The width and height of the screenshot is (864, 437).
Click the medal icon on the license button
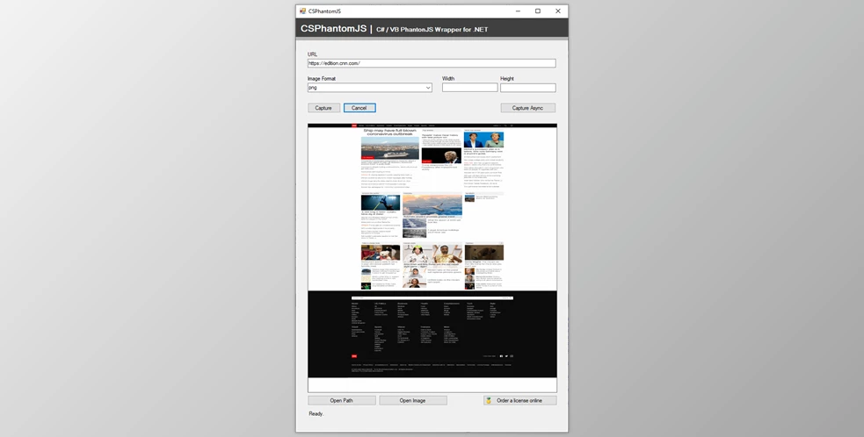coord(490,400)
